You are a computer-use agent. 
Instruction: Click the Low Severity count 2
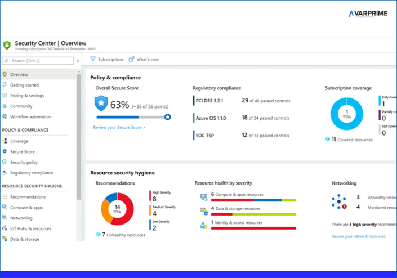(x=154, y=228)
